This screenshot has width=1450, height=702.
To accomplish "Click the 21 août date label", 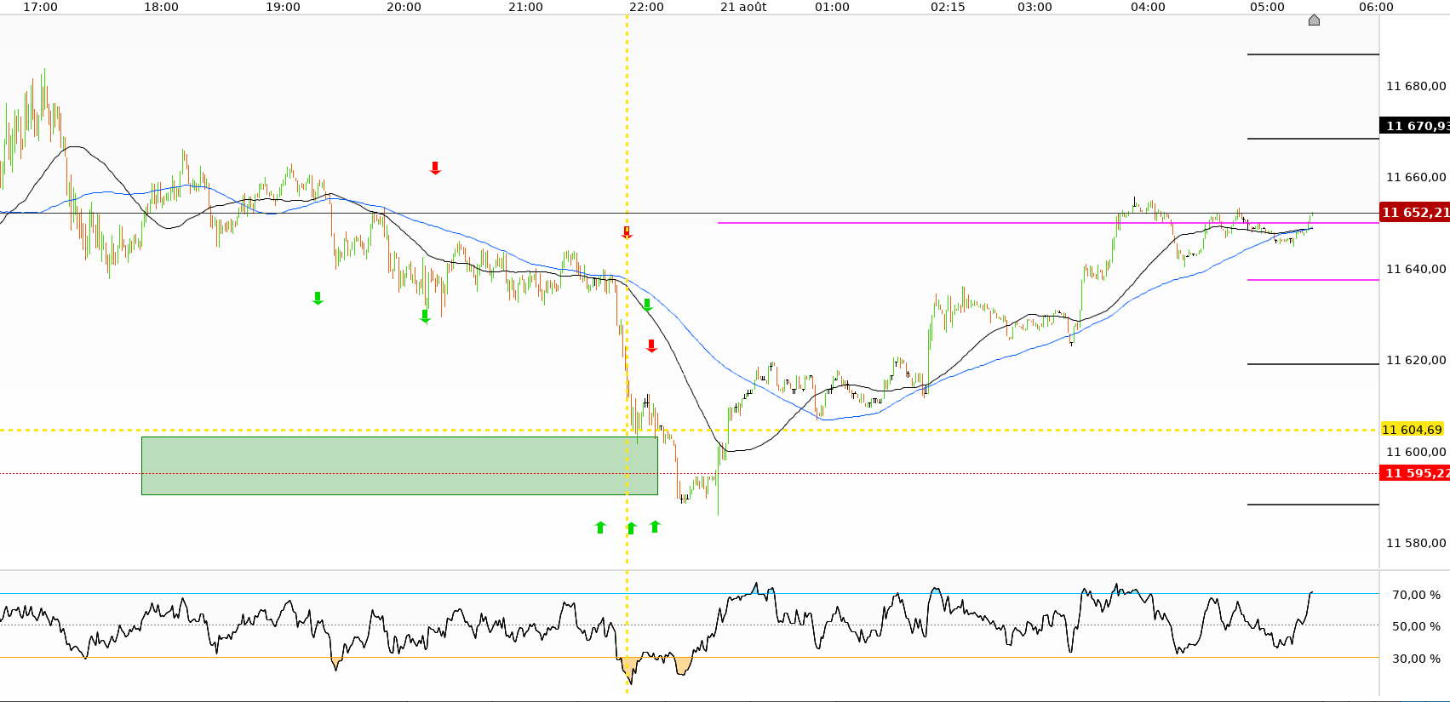I will (x=743, y=7).
